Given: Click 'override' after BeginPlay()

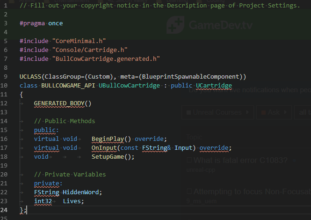Looking at the screenshot, I should tap(149, 139).
